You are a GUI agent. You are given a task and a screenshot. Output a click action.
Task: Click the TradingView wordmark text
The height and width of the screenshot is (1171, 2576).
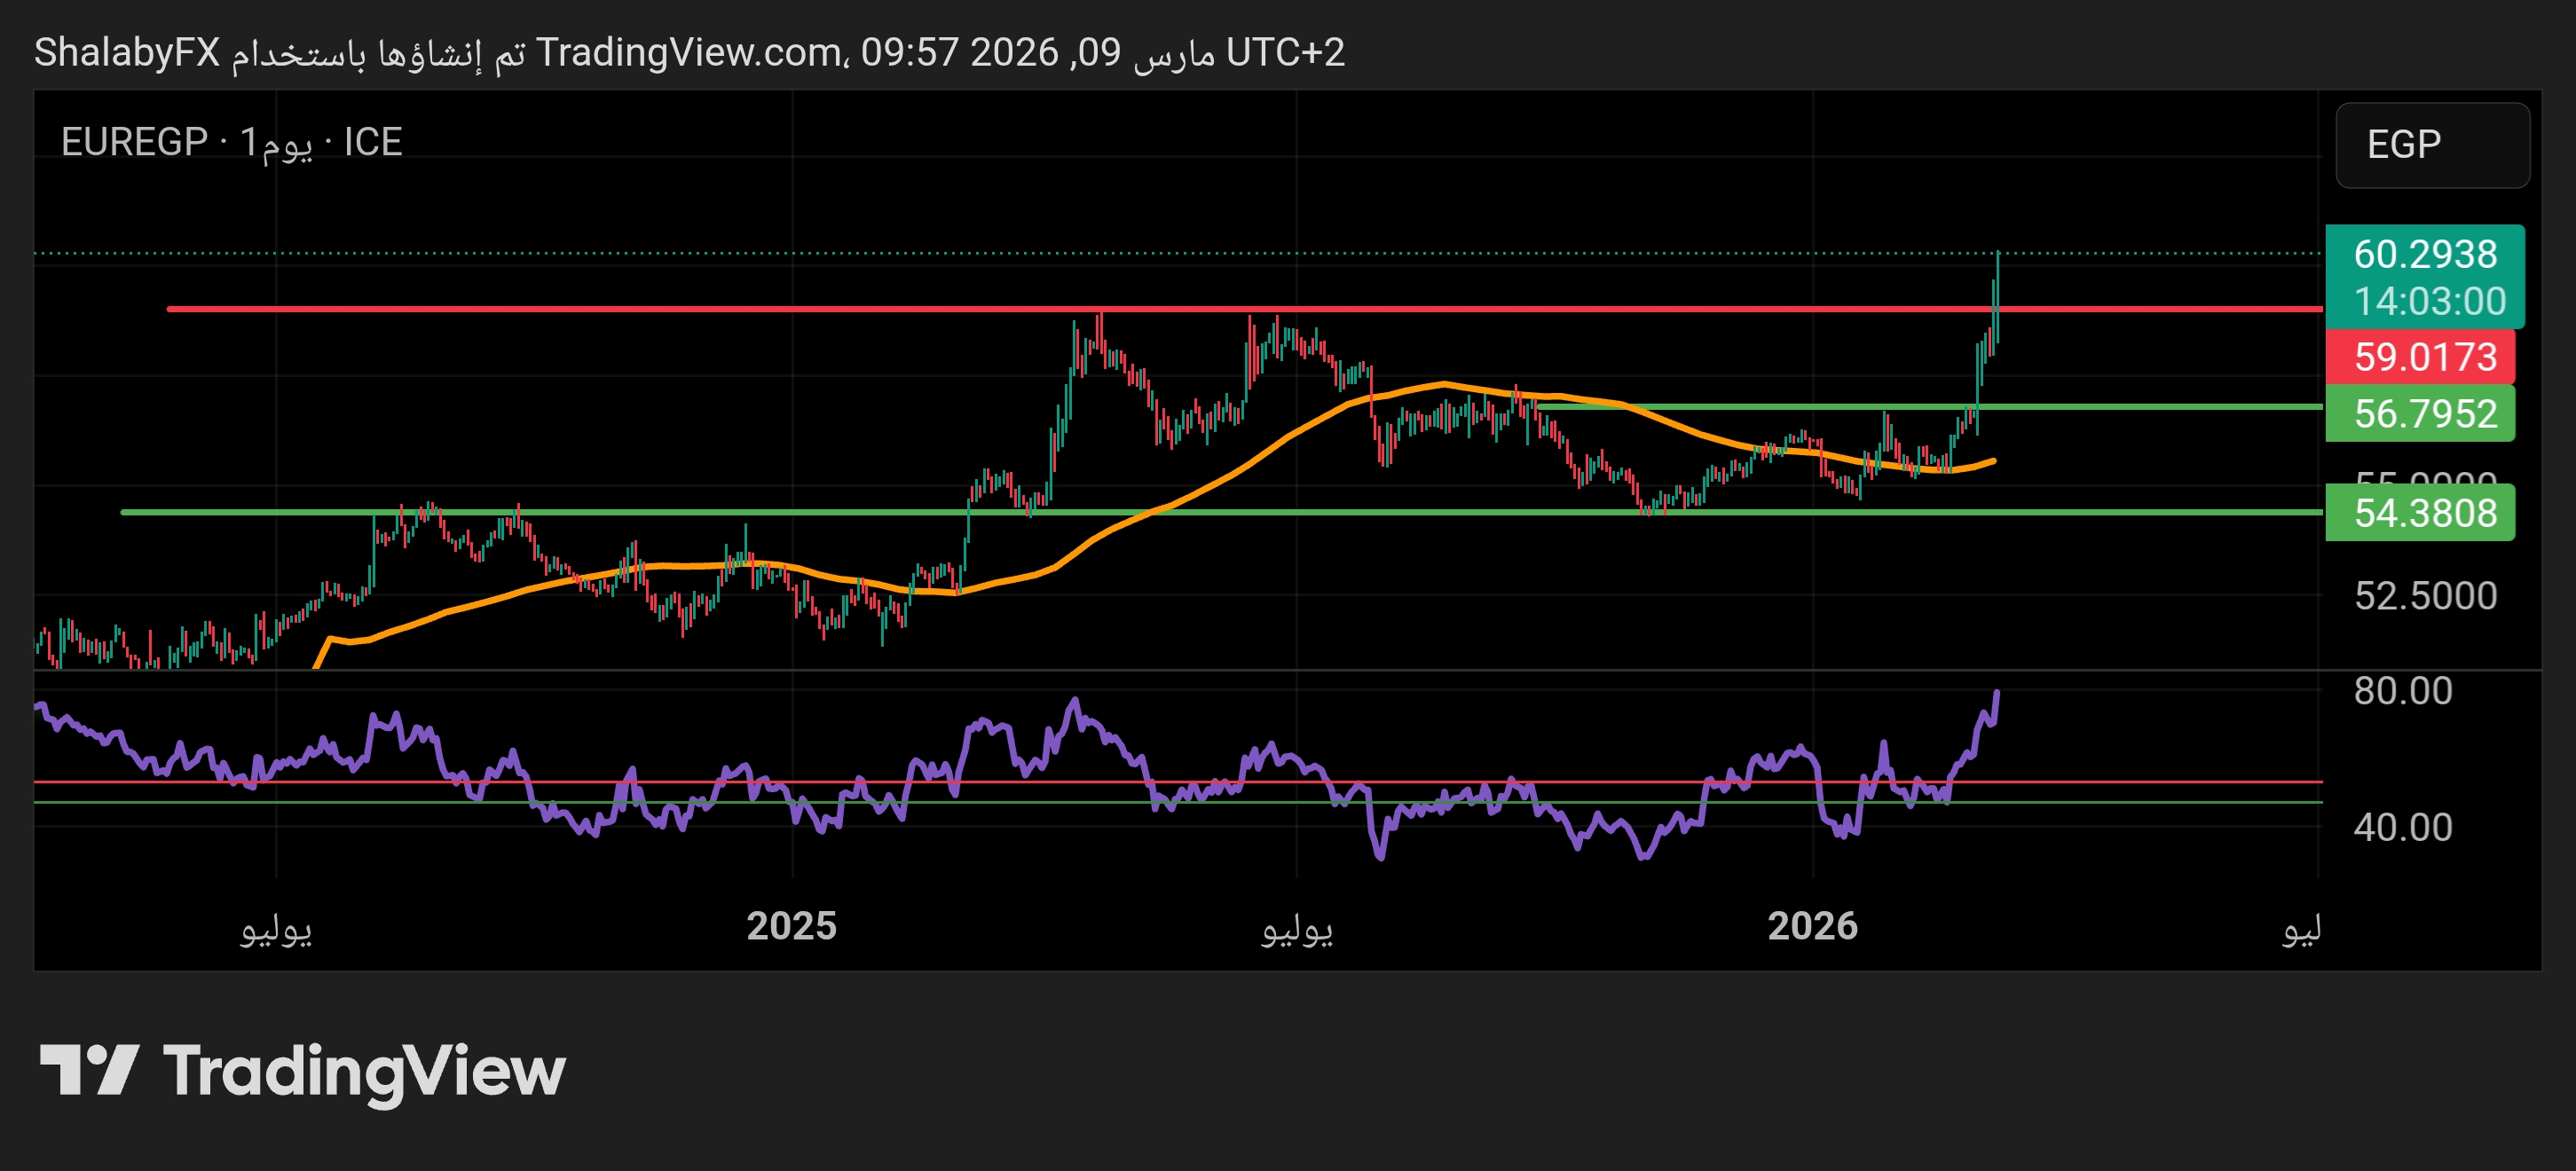coord(364,1071)
